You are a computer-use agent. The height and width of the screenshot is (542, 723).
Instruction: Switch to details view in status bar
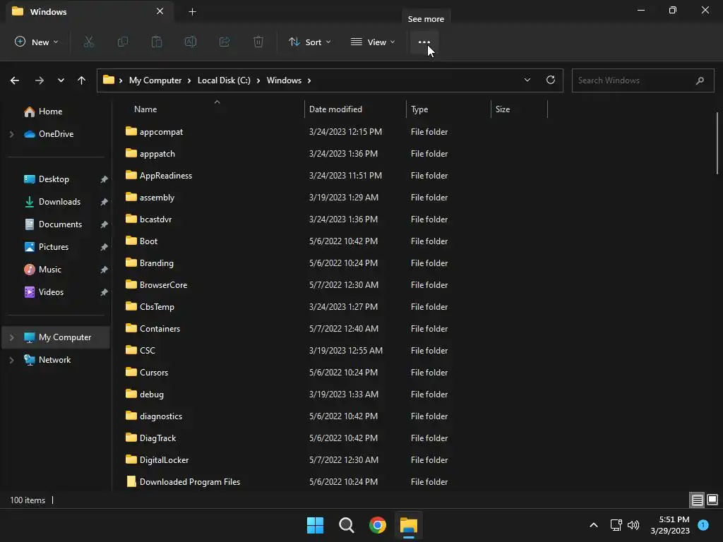coord(697,500)
